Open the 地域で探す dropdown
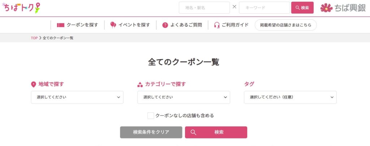Viewport: 370px width, 146px height. coord(77,97)
